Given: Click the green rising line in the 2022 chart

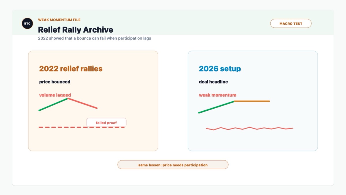Looking at the screenshot, I should (53, 104).
